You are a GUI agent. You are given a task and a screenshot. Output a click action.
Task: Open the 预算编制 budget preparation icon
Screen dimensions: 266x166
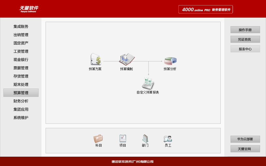click(x=127, y=59)
